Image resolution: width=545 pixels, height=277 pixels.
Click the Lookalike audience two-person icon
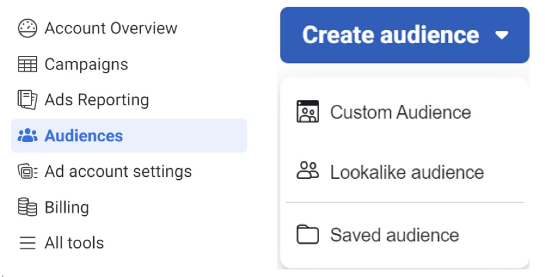[x=307, y=171]
